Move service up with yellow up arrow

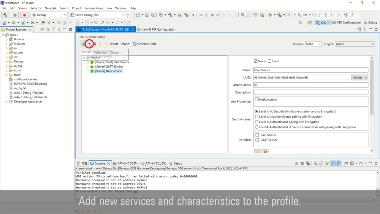click(100, 44)
